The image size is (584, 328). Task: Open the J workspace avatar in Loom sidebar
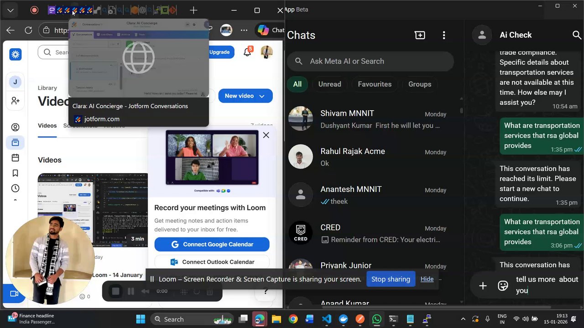[x=15, y=82]
